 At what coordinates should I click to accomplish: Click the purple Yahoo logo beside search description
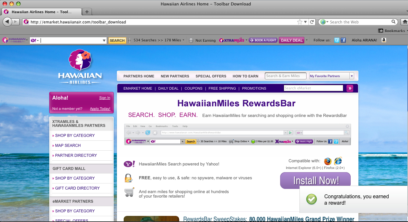[x=129, y=164]
